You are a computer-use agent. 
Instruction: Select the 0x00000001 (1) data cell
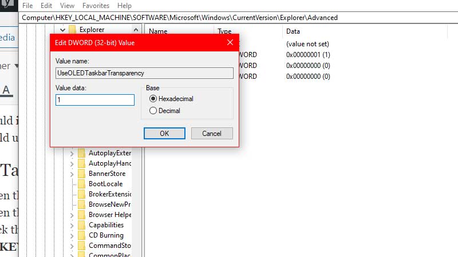pos(308,55)
